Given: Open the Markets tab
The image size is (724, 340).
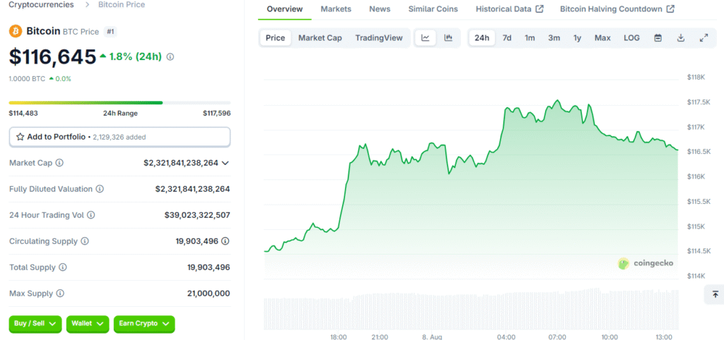Looking at the screenshot, I should coord(335,9).
